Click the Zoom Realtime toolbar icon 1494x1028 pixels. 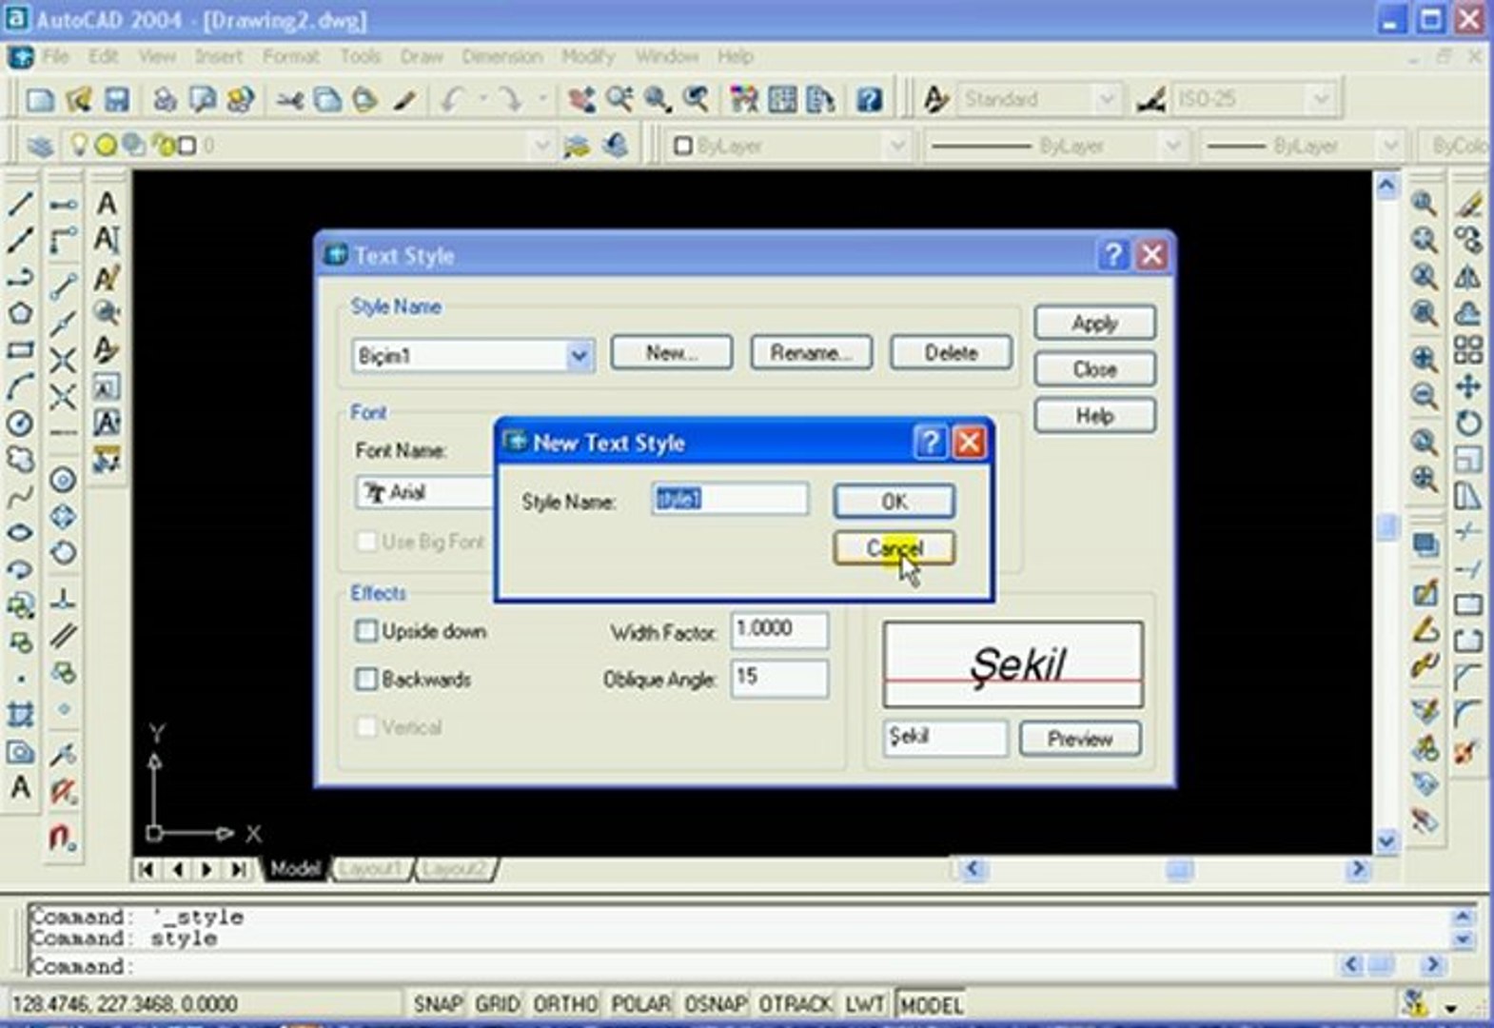619,99
